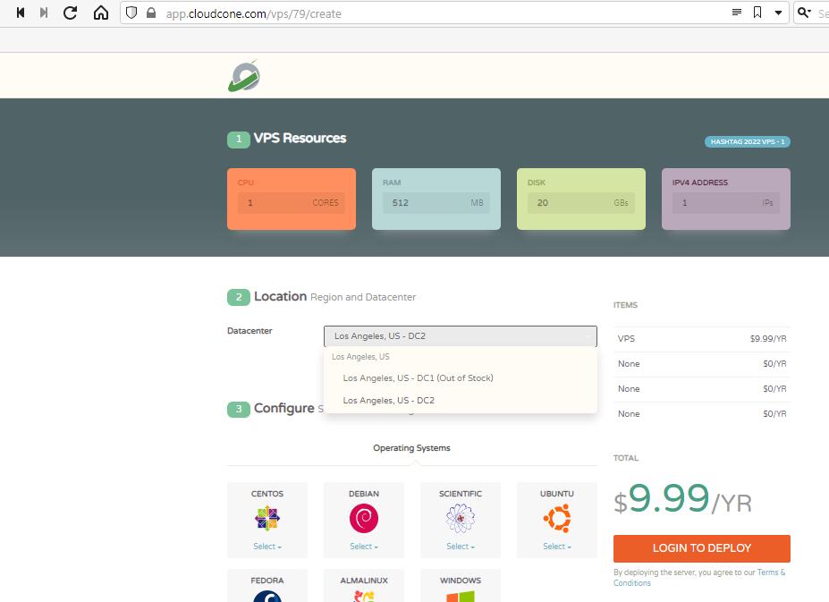Click the Windows logo icon
Image resolution: width=829 pixels, height=602 pixels.
pyautogui.click(x=460, y=596)
